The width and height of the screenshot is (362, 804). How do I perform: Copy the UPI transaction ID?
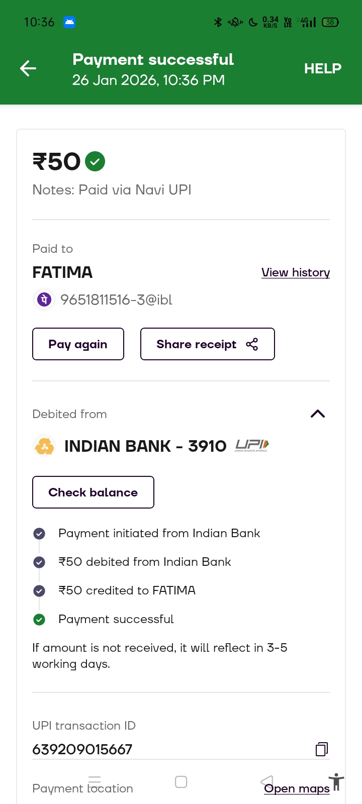click(322, 749)
